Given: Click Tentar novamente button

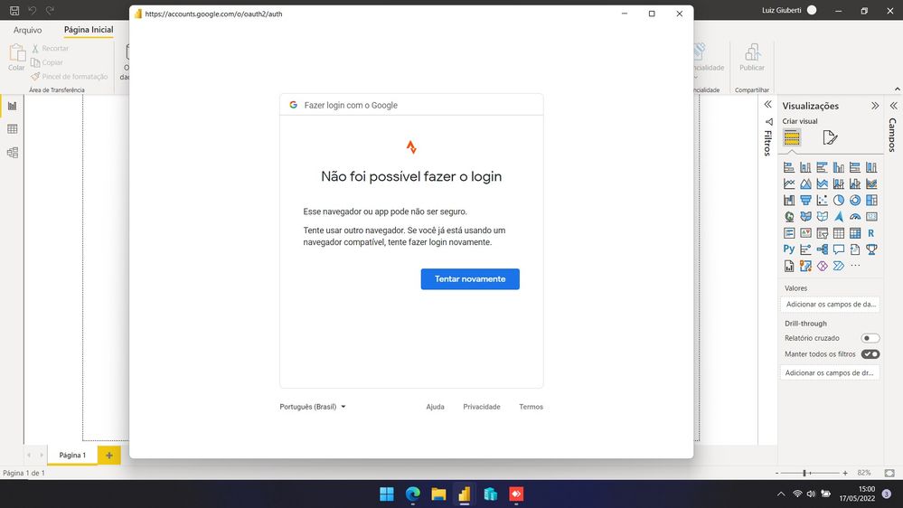Looking at the screenshot, I should tap(470, 278).
